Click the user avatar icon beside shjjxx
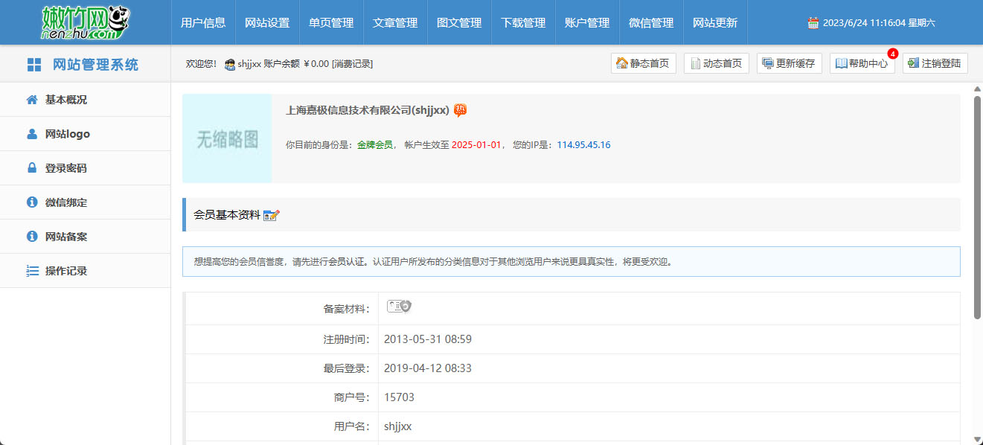983x445 pixels. (230, 65)
